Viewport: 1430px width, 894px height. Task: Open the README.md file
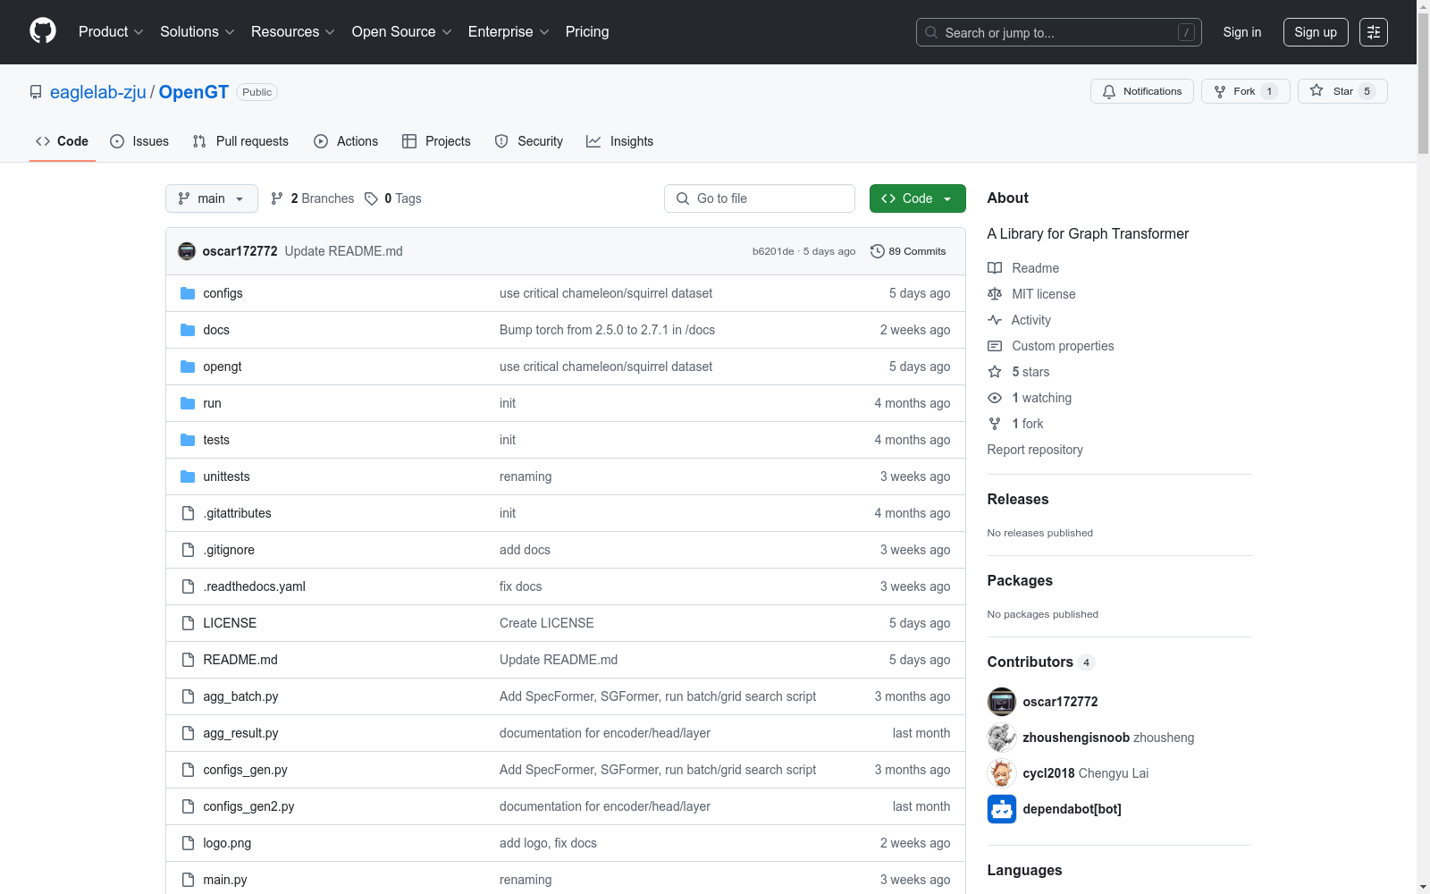coord(240,660)
